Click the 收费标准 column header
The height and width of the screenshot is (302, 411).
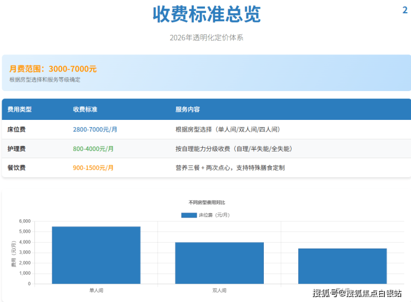coord(85,109)
